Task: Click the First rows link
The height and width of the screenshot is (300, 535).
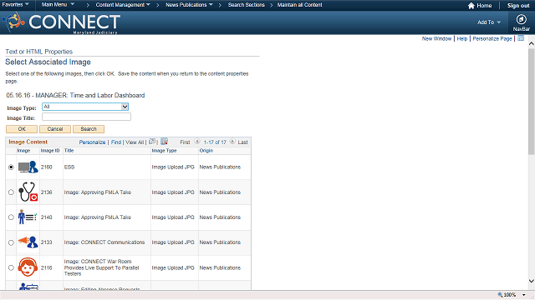Action: click(185, 142)
